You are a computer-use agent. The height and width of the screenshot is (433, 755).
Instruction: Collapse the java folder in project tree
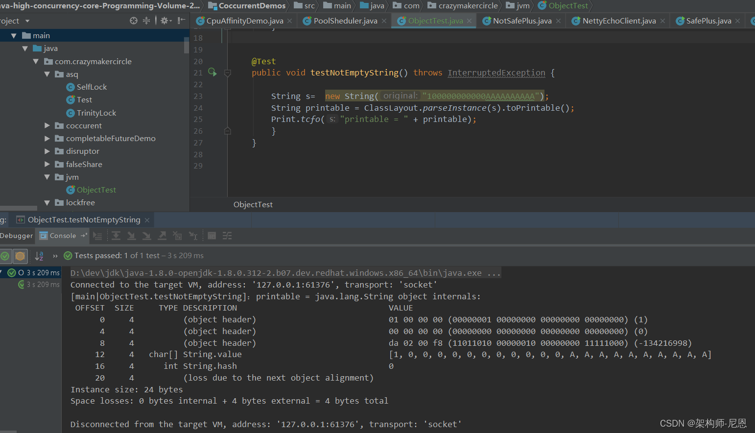click(25, 48)
